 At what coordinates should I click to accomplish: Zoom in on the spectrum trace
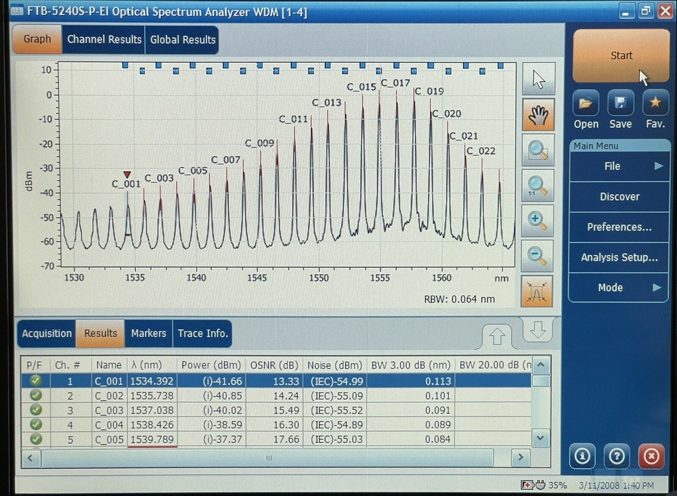(x=537, y=221)
